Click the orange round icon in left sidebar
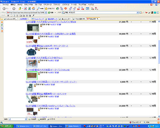Image resolution: width=160 pixels, height=128 pixels. [2, 31]
